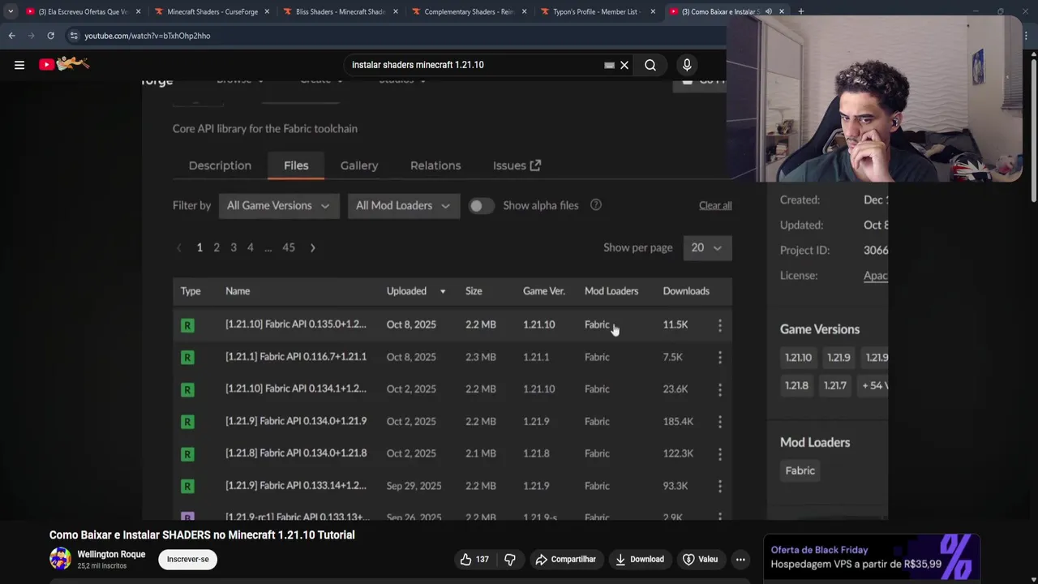
Task: Open more actions ellipsis below the video
Action: (740, 559)
